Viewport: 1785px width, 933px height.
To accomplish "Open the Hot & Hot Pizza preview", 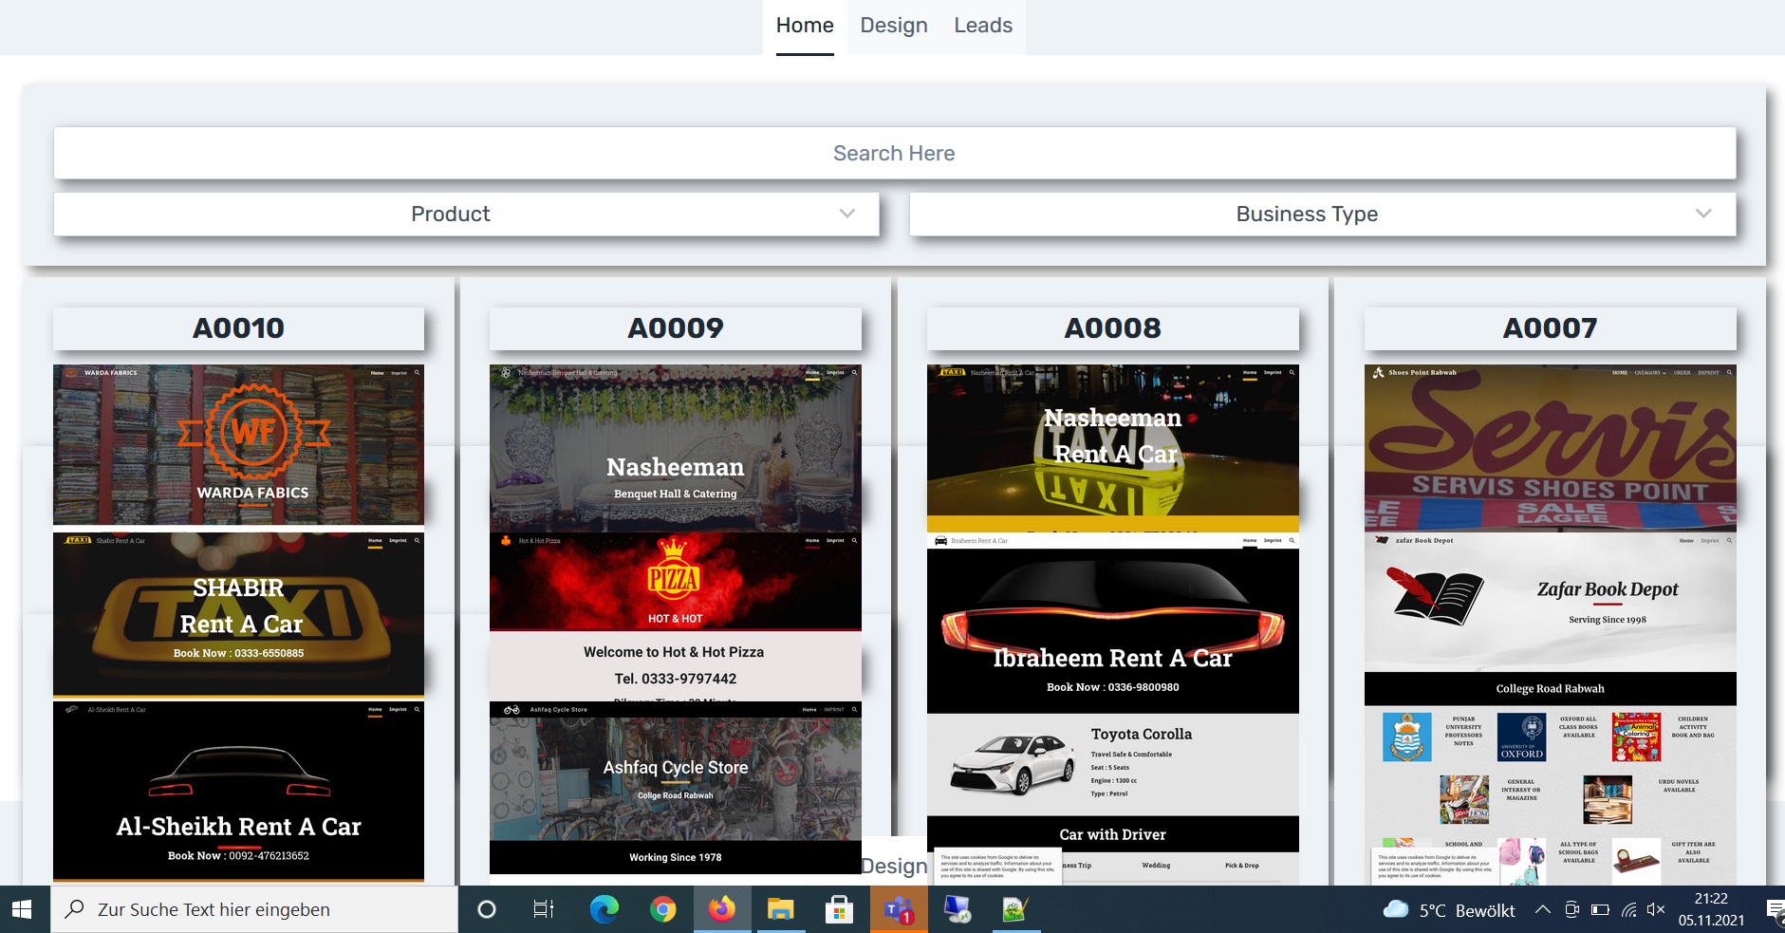I will (676, 616).
